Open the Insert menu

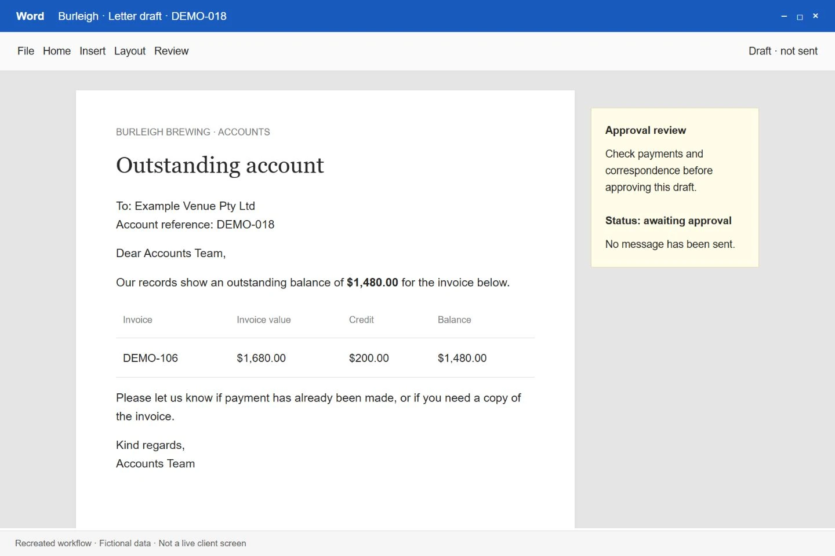pos(92,51)
